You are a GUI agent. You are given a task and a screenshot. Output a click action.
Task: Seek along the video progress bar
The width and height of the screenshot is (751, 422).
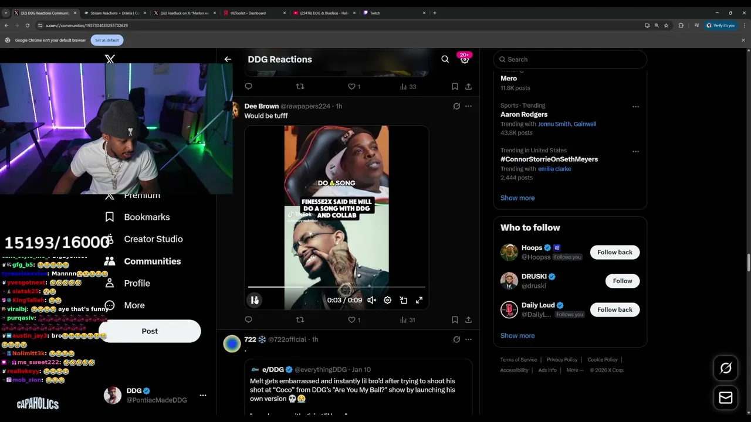point(337,287)
